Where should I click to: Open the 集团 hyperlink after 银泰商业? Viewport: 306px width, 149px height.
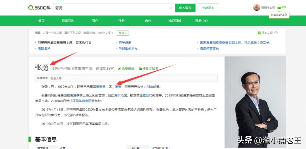click(x=146, y=95)
